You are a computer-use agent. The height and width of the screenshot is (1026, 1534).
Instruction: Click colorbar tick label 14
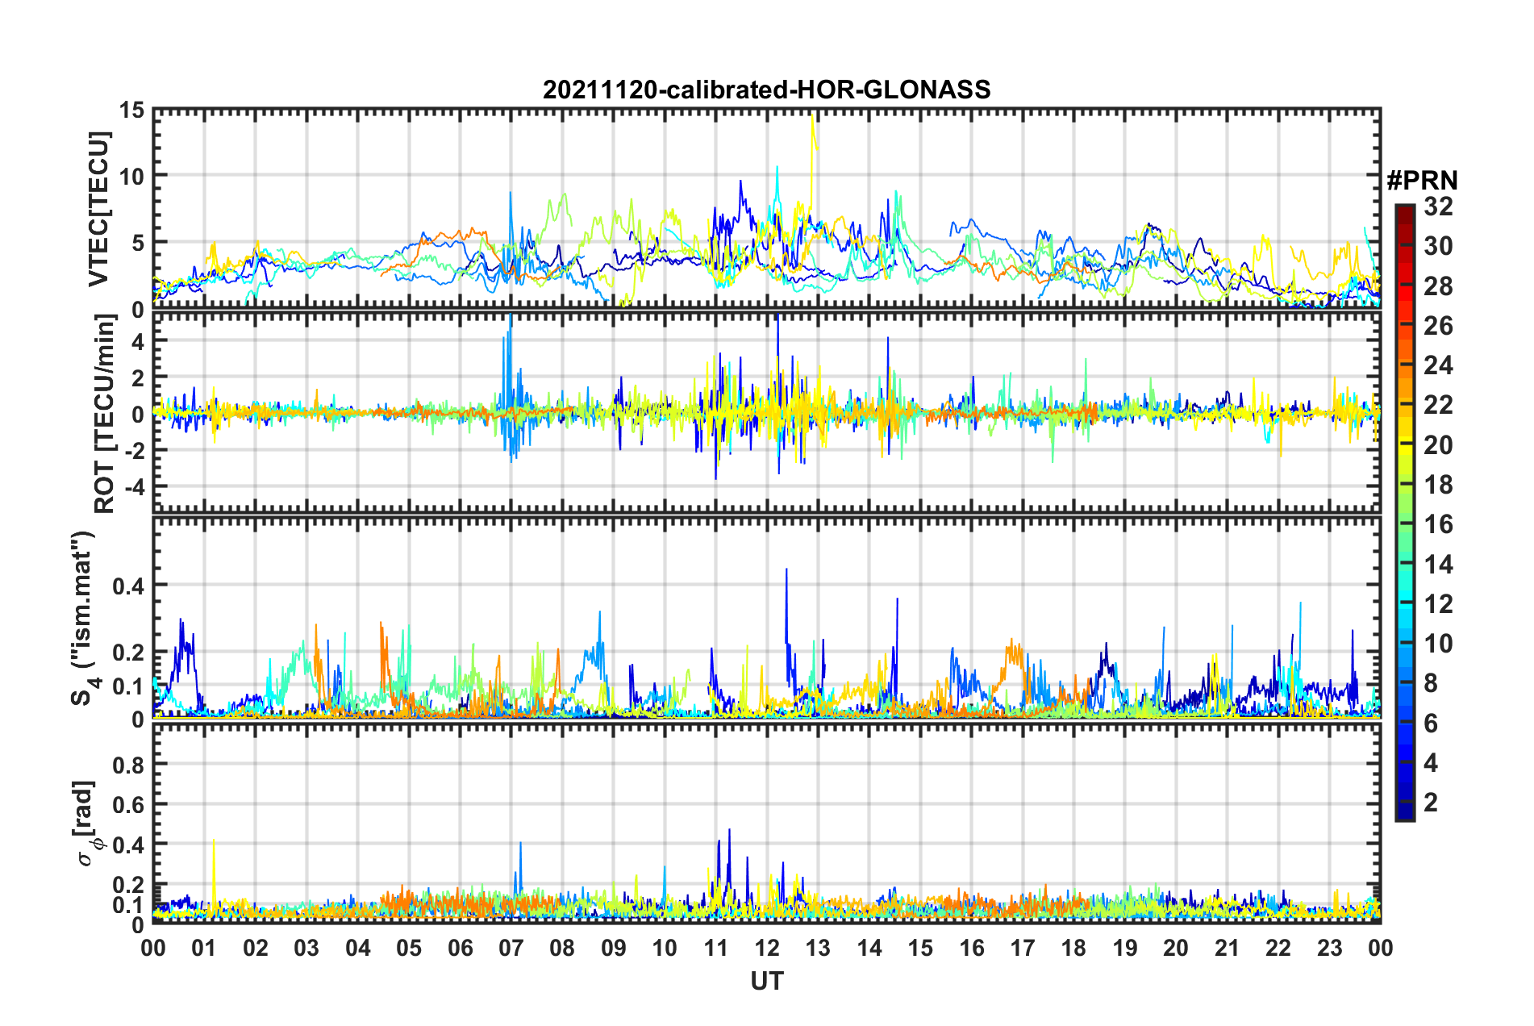(x=1438, y=565)
